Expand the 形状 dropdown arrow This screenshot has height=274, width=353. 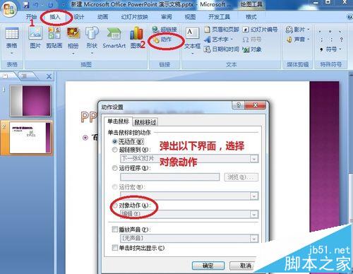tap(92, 54)
